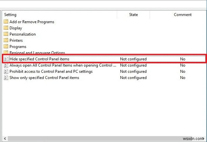Click the Comment column header
Image resolution: width=207 pixels, height=142 pixels.
coord(183,15)
